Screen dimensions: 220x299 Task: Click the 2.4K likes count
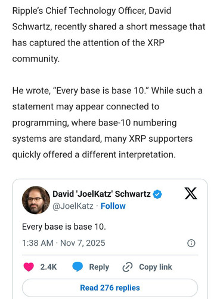point(48,267)
